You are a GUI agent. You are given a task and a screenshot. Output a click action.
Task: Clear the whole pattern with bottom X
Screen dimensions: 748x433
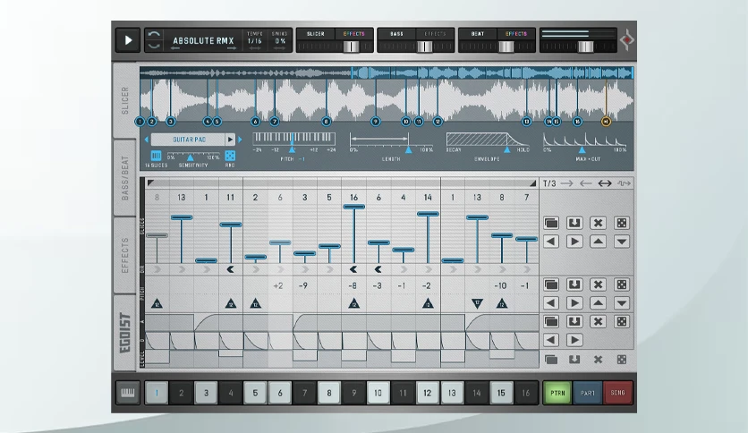(598, 360)
